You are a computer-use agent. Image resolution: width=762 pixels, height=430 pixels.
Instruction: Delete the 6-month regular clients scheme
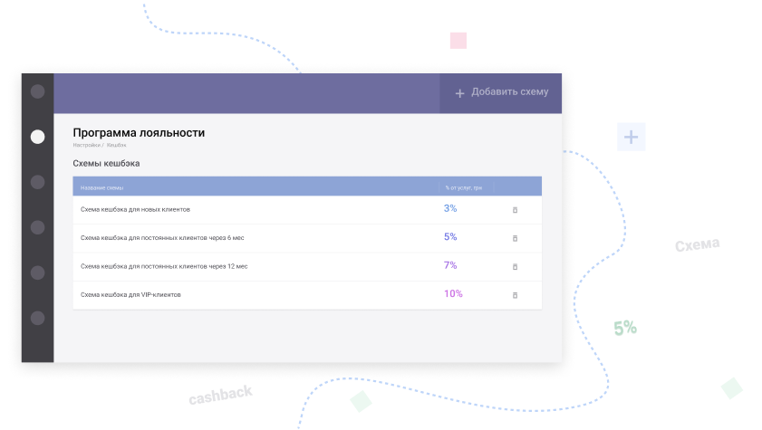pyautogui.click(x=515, y=238)
